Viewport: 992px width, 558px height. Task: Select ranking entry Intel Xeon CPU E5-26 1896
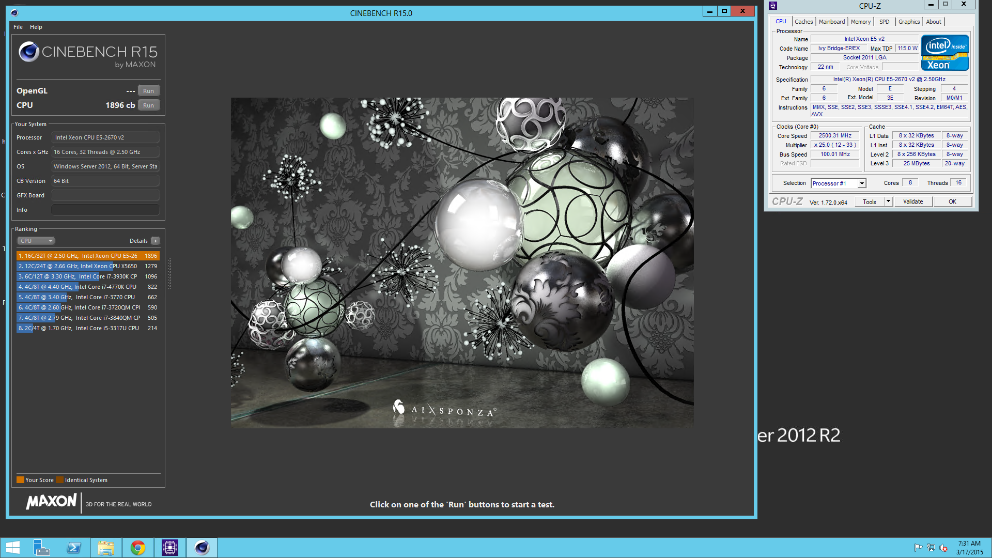(x=88, y=256)
